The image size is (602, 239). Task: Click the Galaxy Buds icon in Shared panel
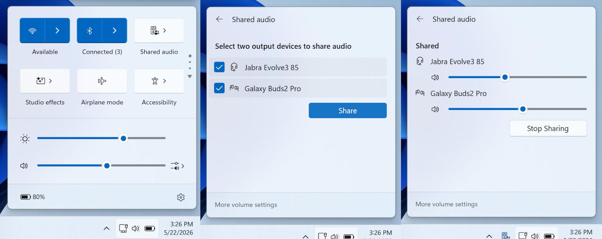420,93
